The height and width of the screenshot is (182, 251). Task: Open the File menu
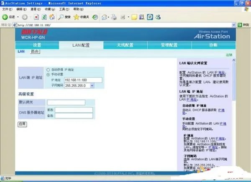(7, 9)
